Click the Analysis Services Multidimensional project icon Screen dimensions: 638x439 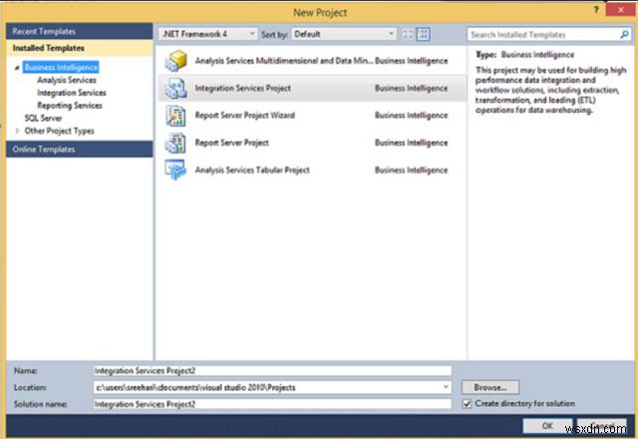175,61
